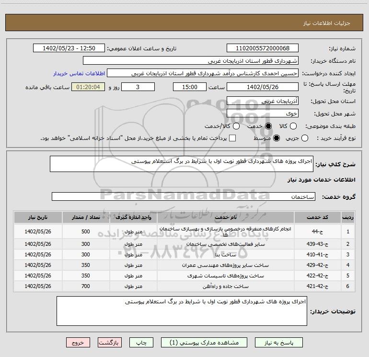Select the کالا/خدمت radio button
The height and width of the screenshot is (357, 369).
click(236, 126)
